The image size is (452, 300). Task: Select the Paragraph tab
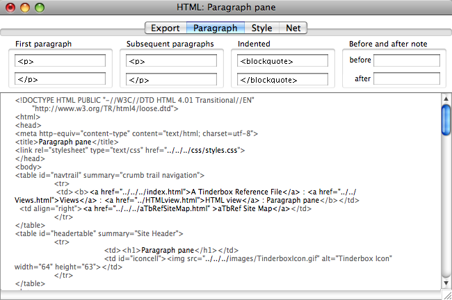point(216,28)
